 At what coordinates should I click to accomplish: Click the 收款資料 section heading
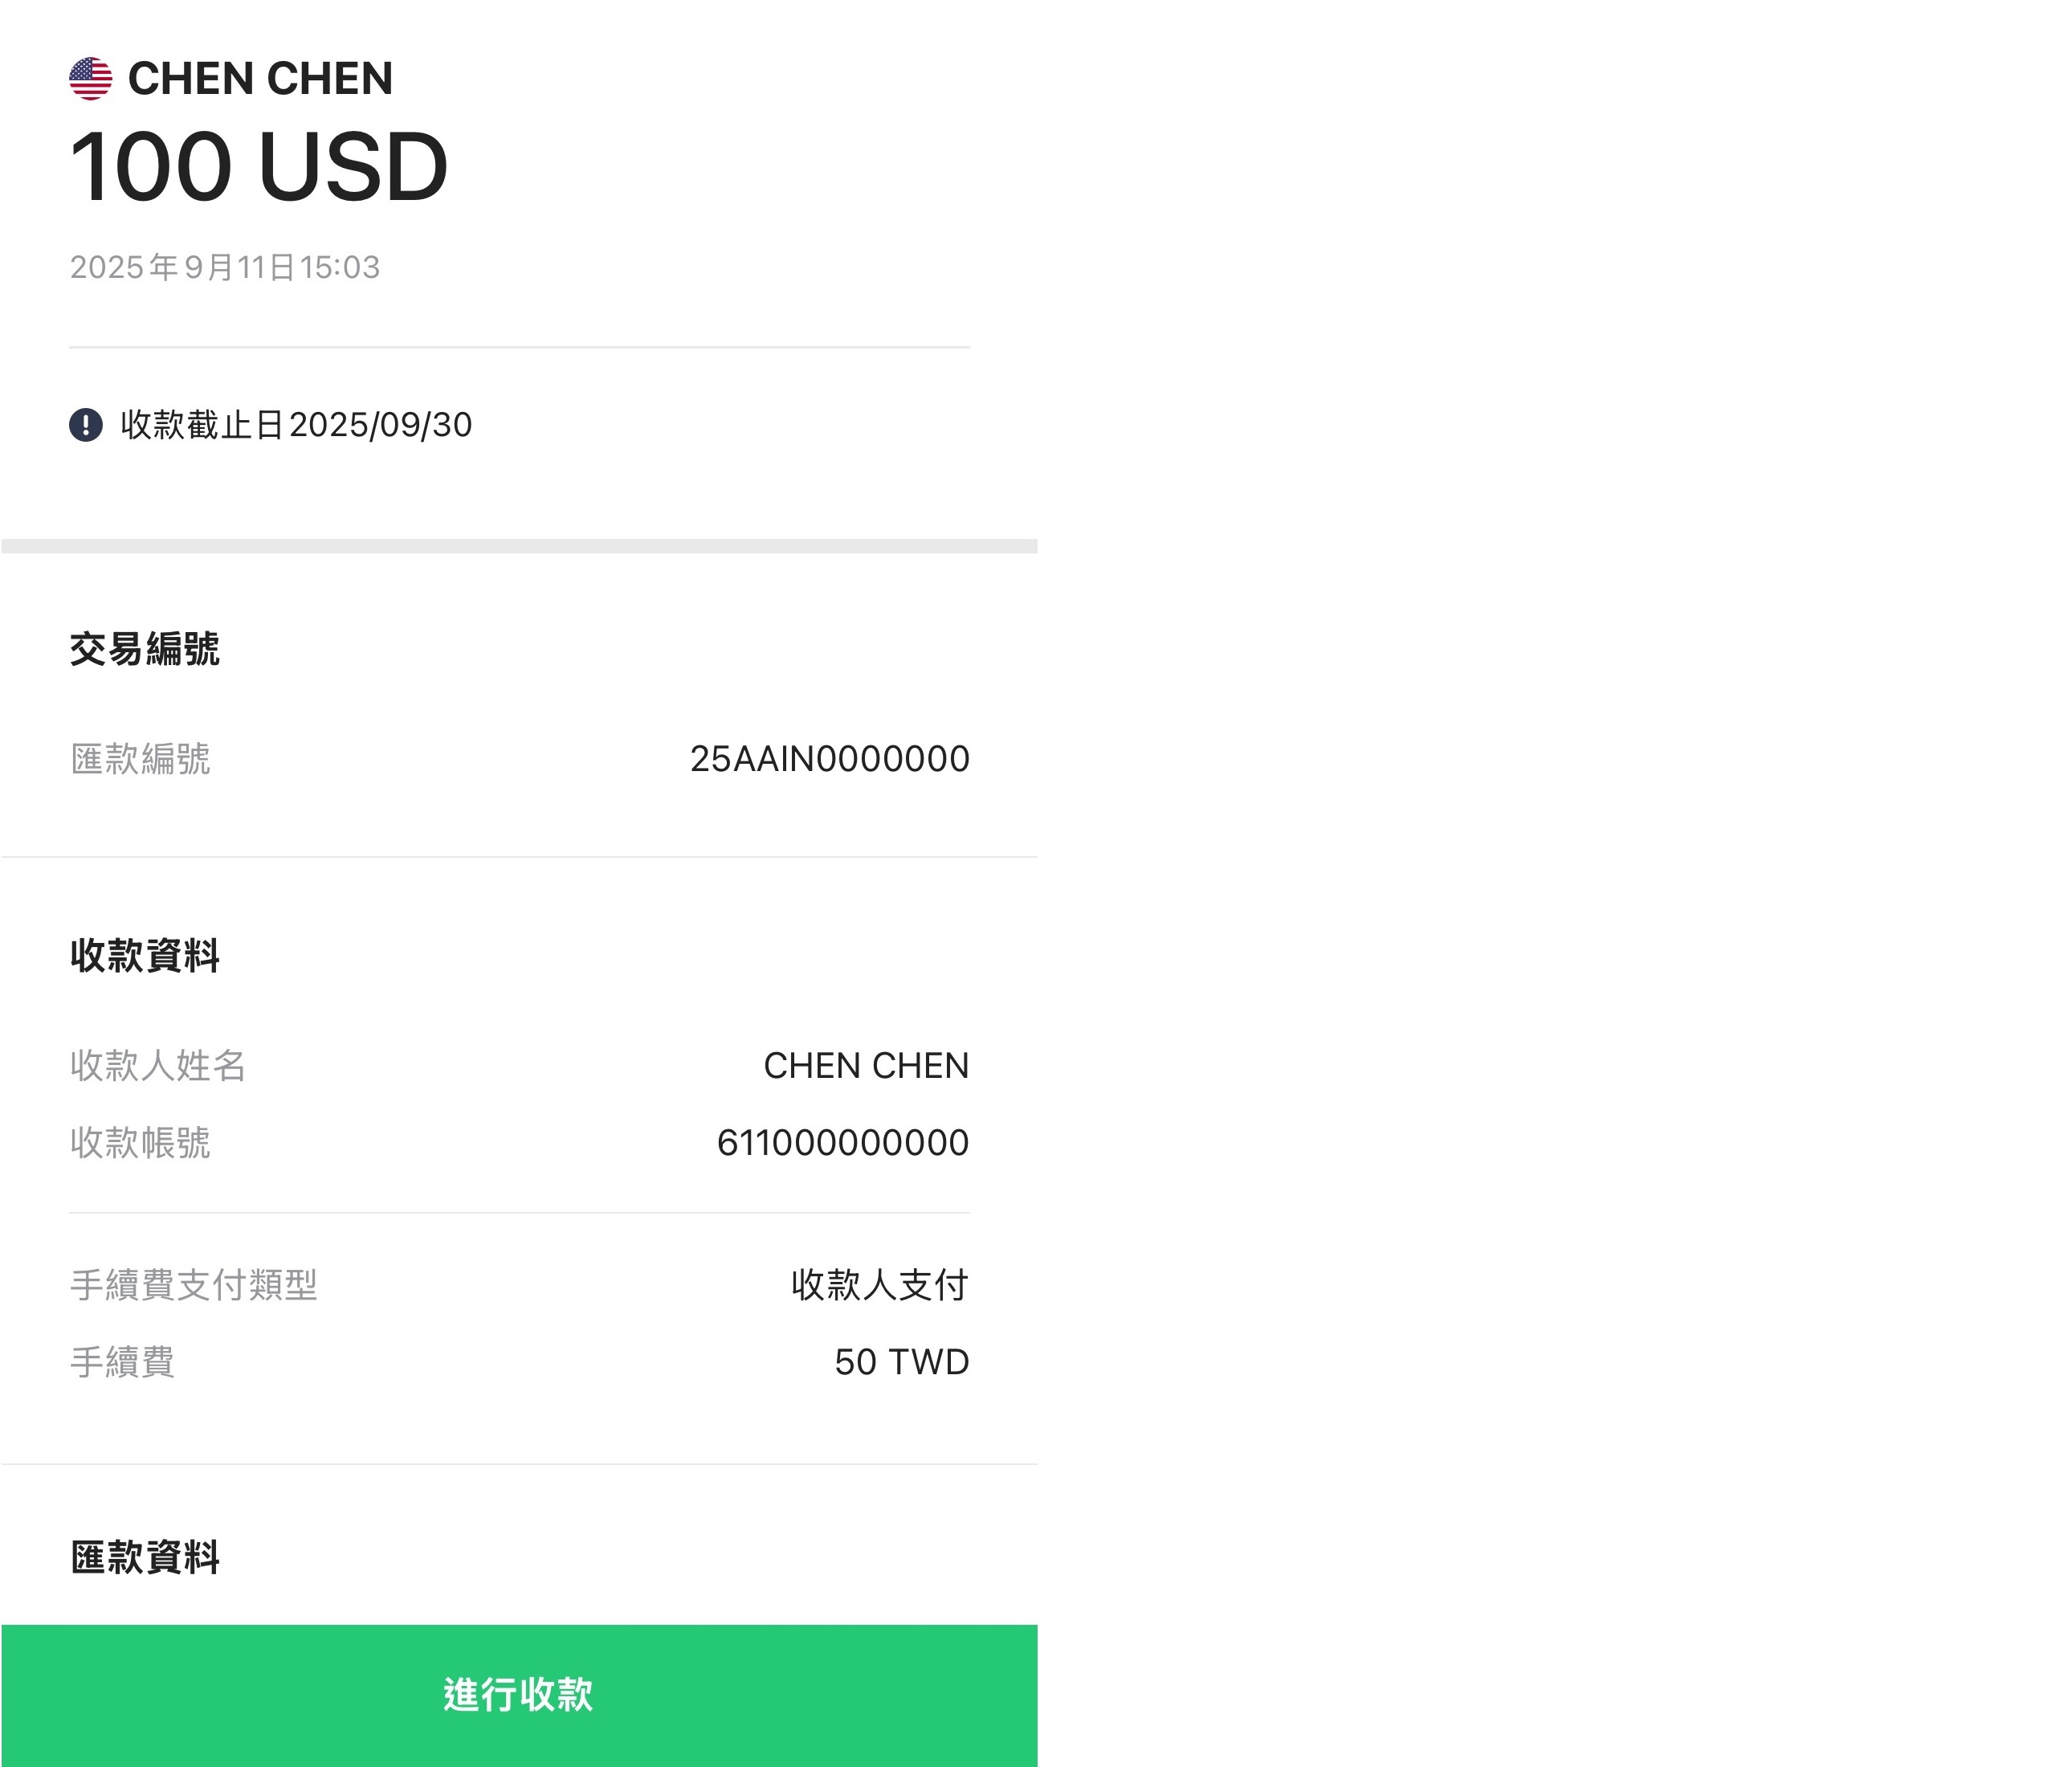(145, 956)
